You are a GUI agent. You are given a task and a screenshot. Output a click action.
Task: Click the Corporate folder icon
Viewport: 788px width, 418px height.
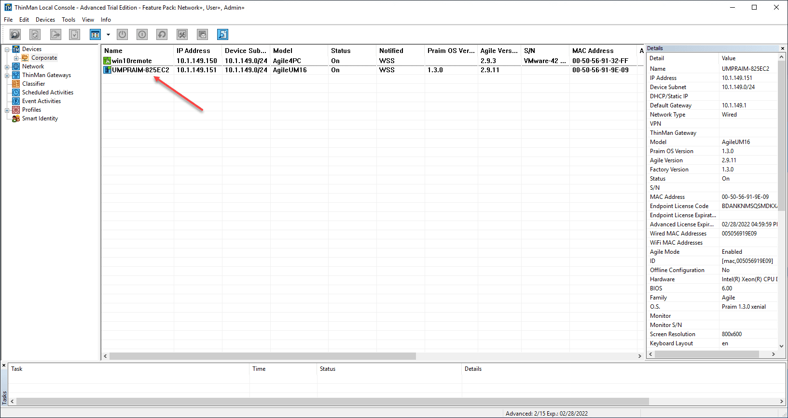click(x=25, y=58)
